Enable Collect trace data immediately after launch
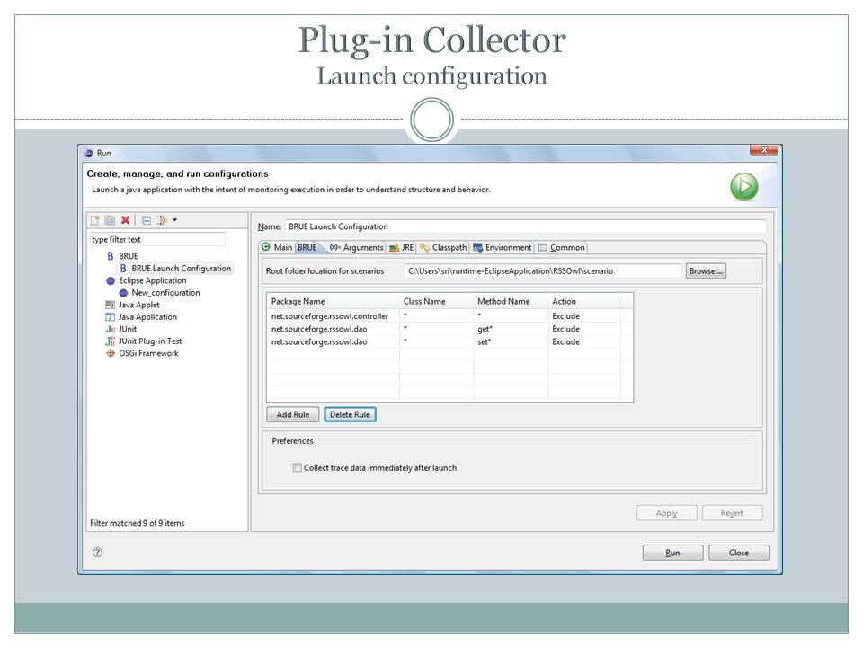The height and width of the screenshot is (647, 863). 298,467
